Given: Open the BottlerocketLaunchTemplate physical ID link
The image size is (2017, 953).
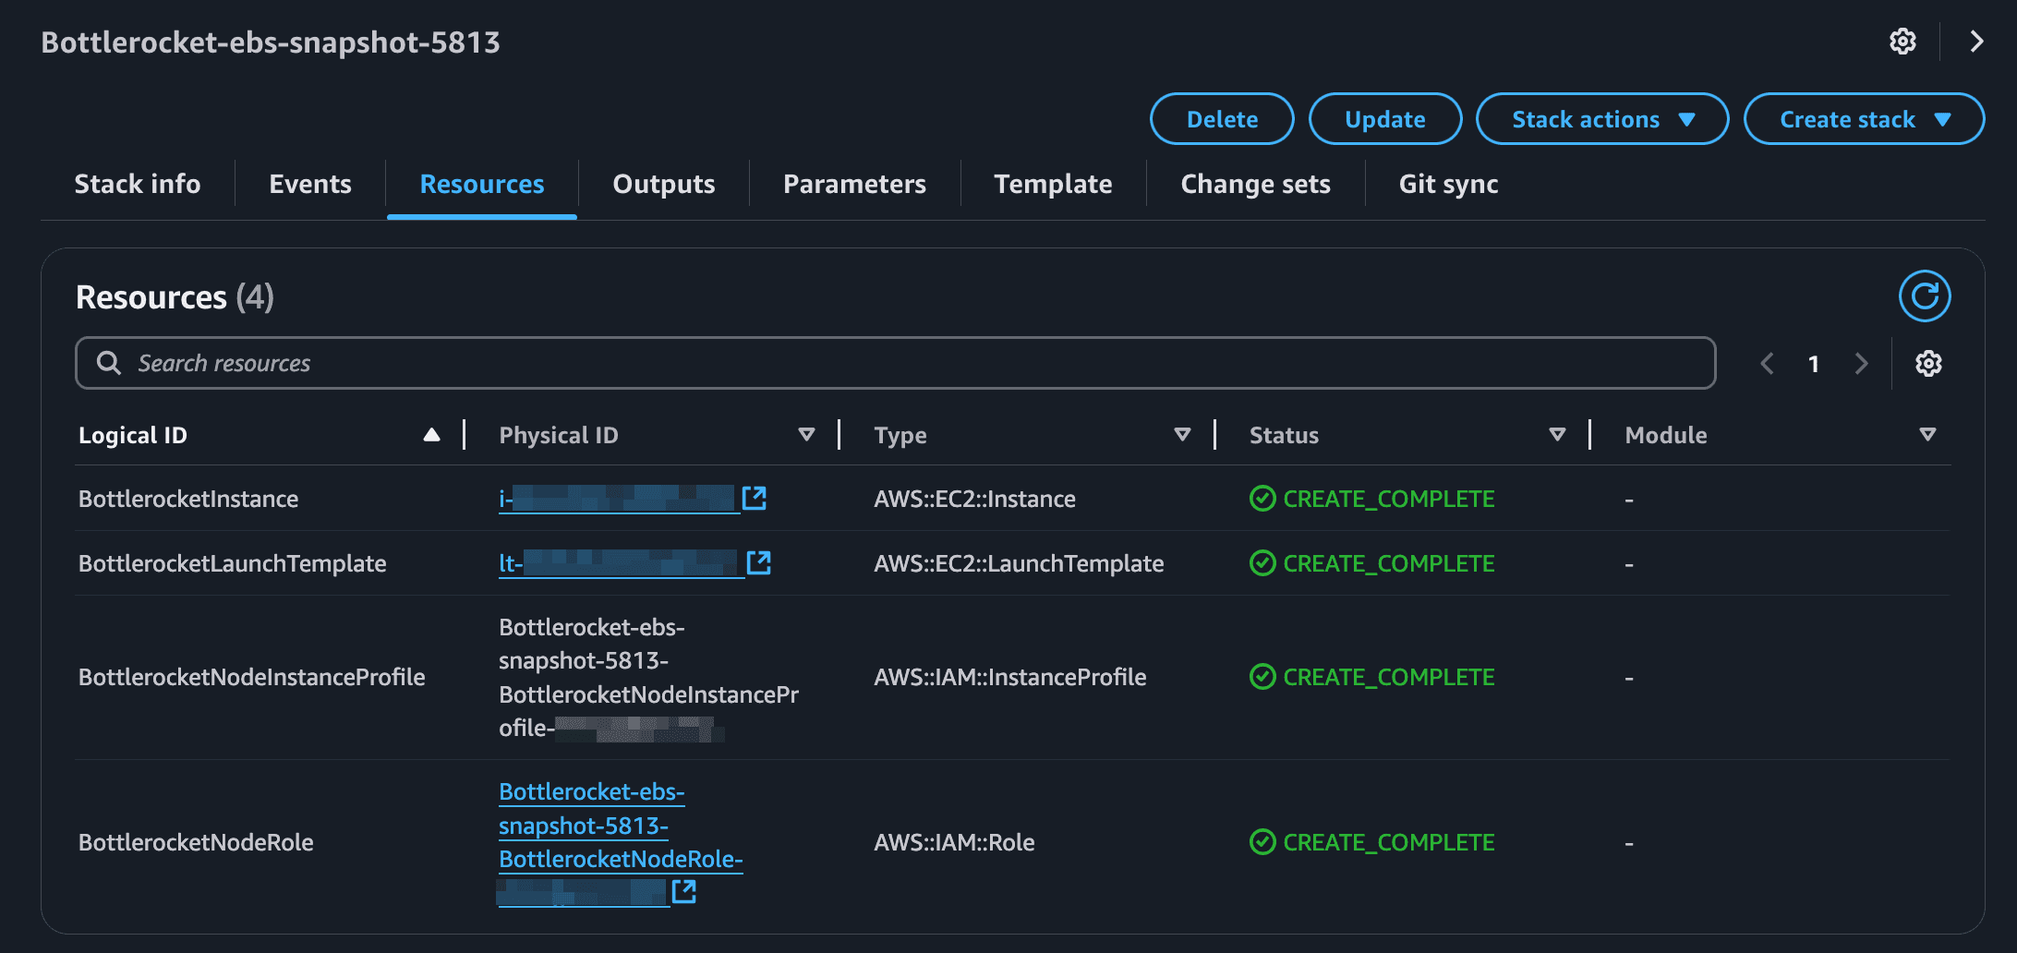Looking at the screenshot, I should [x=621, y=563].
